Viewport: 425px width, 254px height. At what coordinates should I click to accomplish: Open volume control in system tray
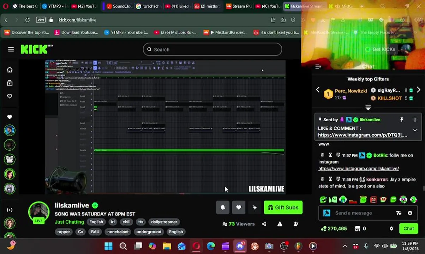385,246
